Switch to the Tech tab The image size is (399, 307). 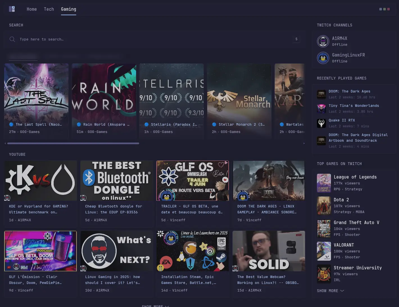(49, 9)
